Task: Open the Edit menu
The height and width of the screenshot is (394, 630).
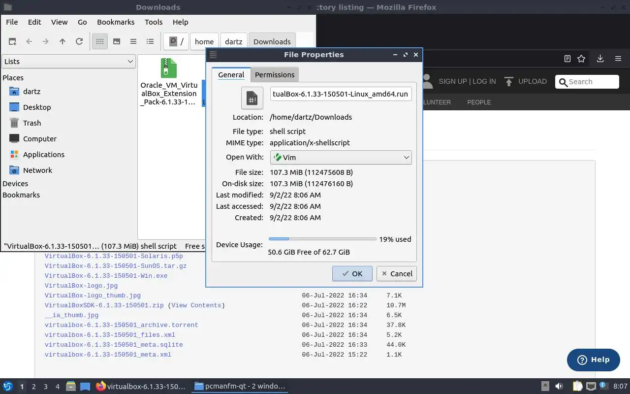Action: coord(34,22)
